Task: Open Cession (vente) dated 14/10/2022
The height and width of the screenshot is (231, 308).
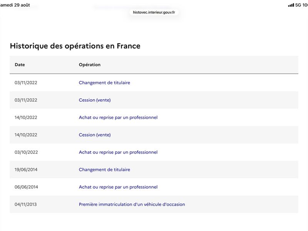Action: (x=95, y=135)
